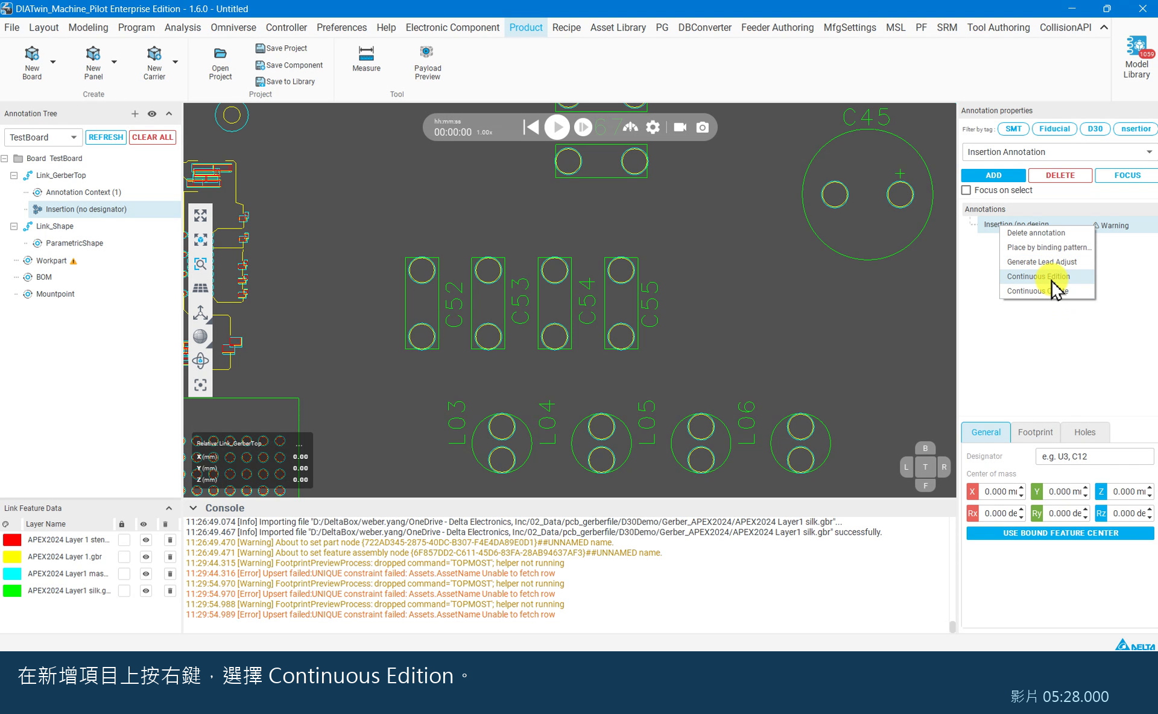Click the axis triad icon in viewport toolbar
Viewport: 1158px width, 714px height.
200,312
